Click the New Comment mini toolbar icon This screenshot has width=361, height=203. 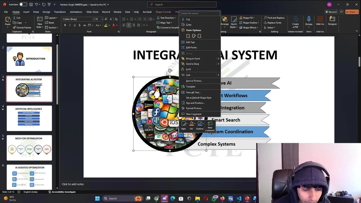click(x=210, y=126)
